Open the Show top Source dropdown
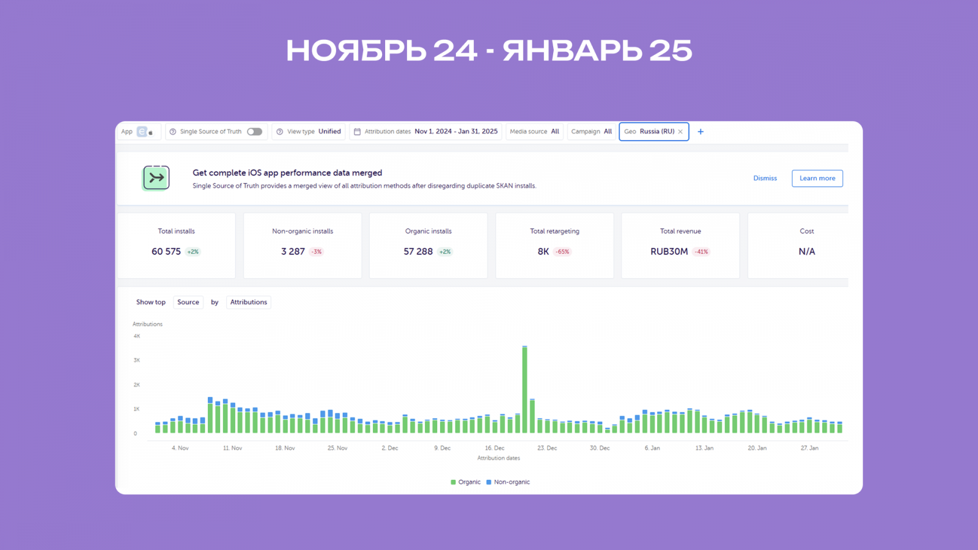 [188, 302]
